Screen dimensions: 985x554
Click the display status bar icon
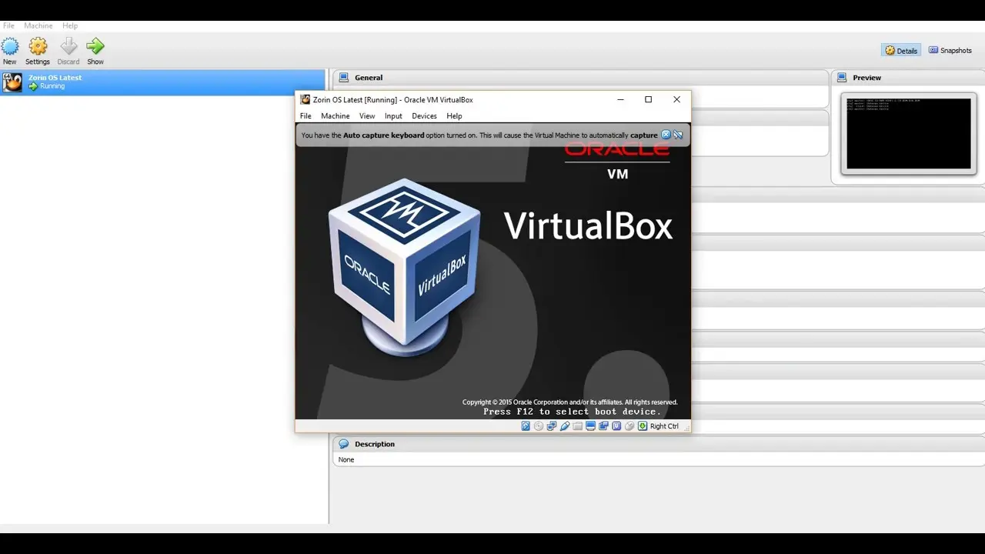pos(591,426)
